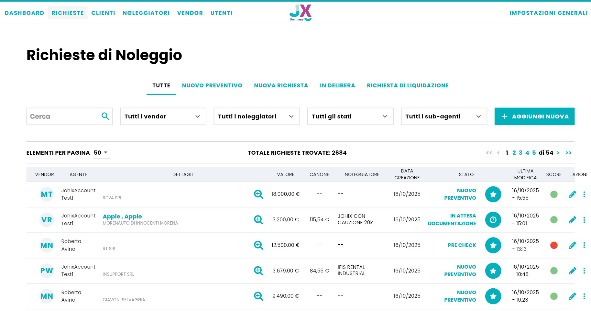The image size is (591, 311).
Task: Click the clock status icon on the Apple request
Action: (x=493, y=220)
